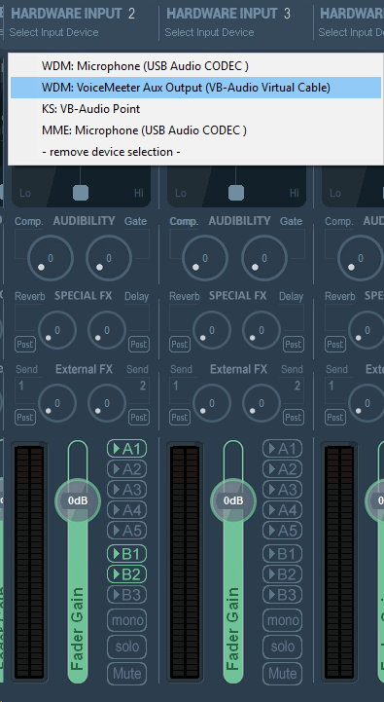This screenshot has width=384, height=702.
Task: Click Input 3 Delay knob
Action: tap(262, 330)
